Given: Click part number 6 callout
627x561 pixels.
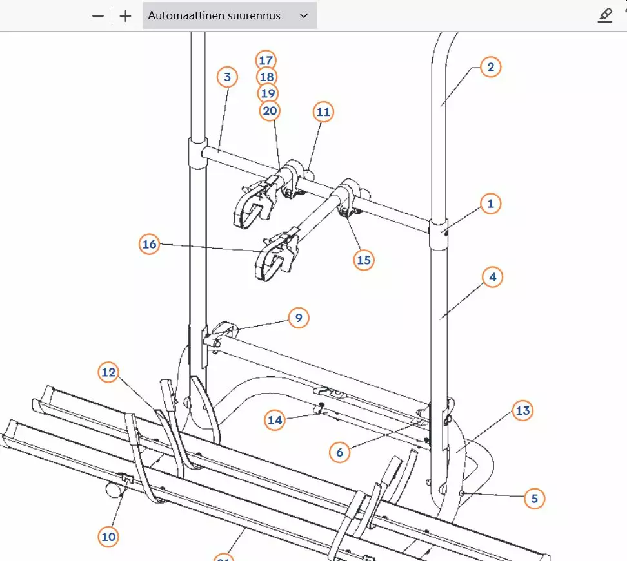Looking at the screenshot, I should 339,452.
